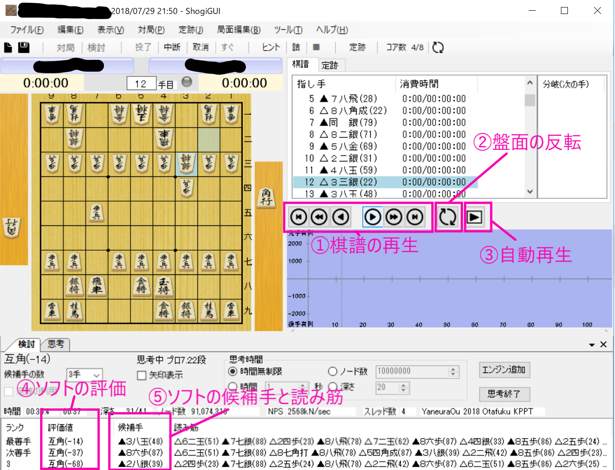This screenshot has height=470, width=615.
Task: Open the analysis panel dropdown arrow menu
Action: 592,345
